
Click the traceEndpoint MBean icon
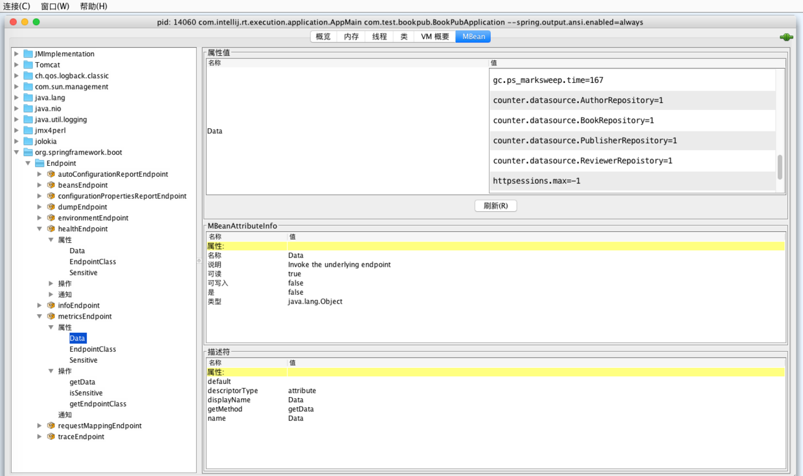pyautogui.click(x=51, y=436)
